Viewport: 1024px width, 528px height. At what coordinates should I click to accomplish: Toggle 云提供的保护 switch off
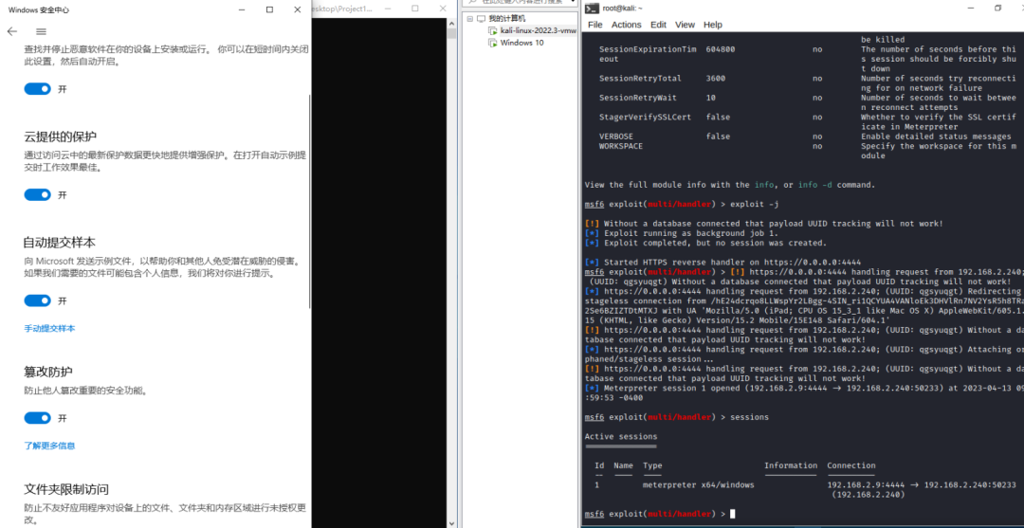point(37,194)
